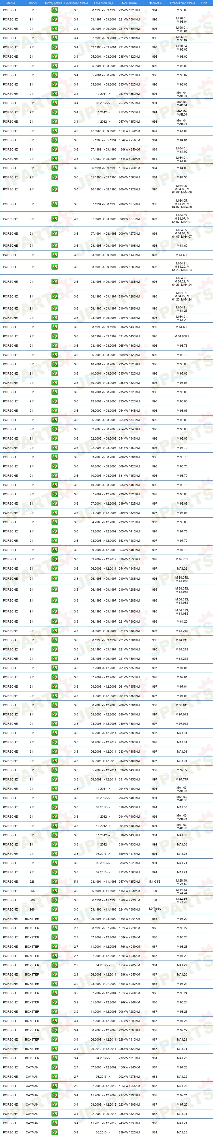Click fuel icon in MA1.75 engine row

[x=54, y=854]
